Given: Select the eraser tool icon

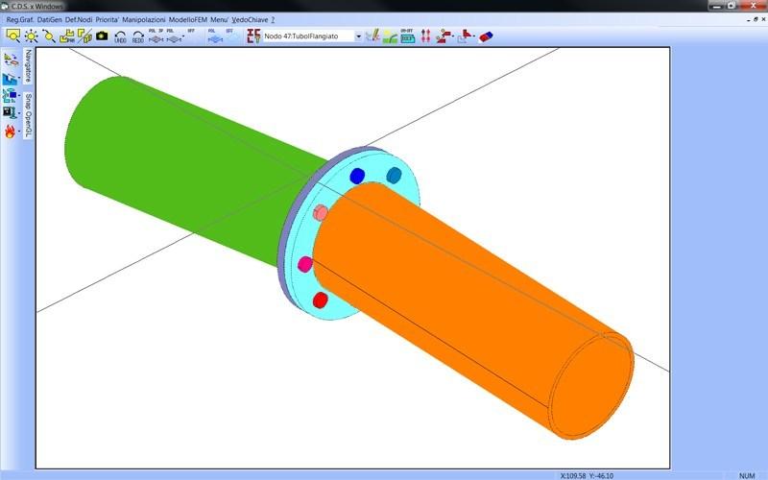Looking at the screenshot, I should 485,36.
